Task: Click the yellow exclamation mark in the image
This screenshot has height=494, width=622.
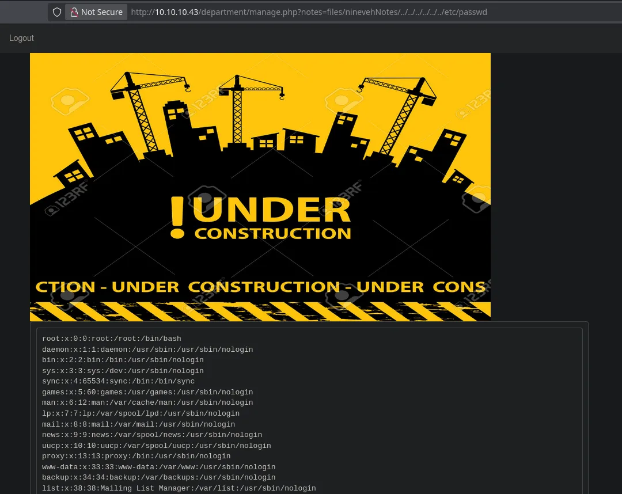Action: click(178, 218)
